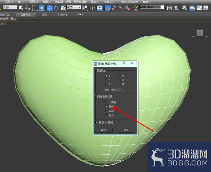The image size is (211, 172).
Task: Toggle the Spinner Snap icon
Action: [x=128, y=8]
